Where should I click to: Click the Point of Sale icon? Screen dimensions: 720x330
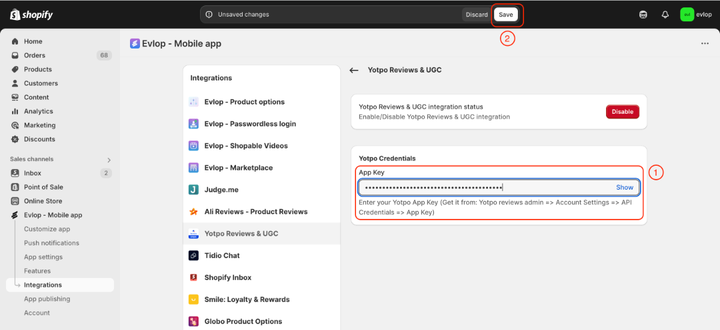click(x=15, y=187)
